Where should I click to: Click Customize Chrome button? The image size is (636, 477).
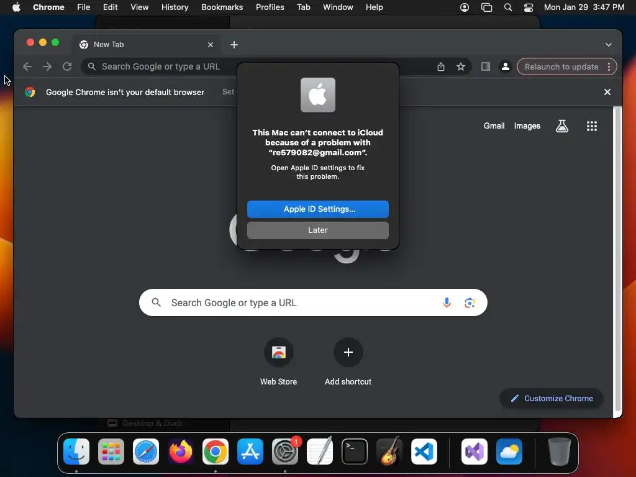point(552,398)
